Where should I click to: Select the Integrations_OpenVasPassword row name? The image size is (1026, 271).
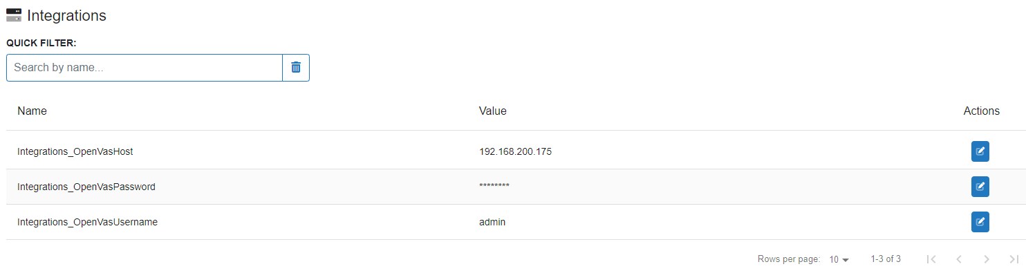pos(86,187)
